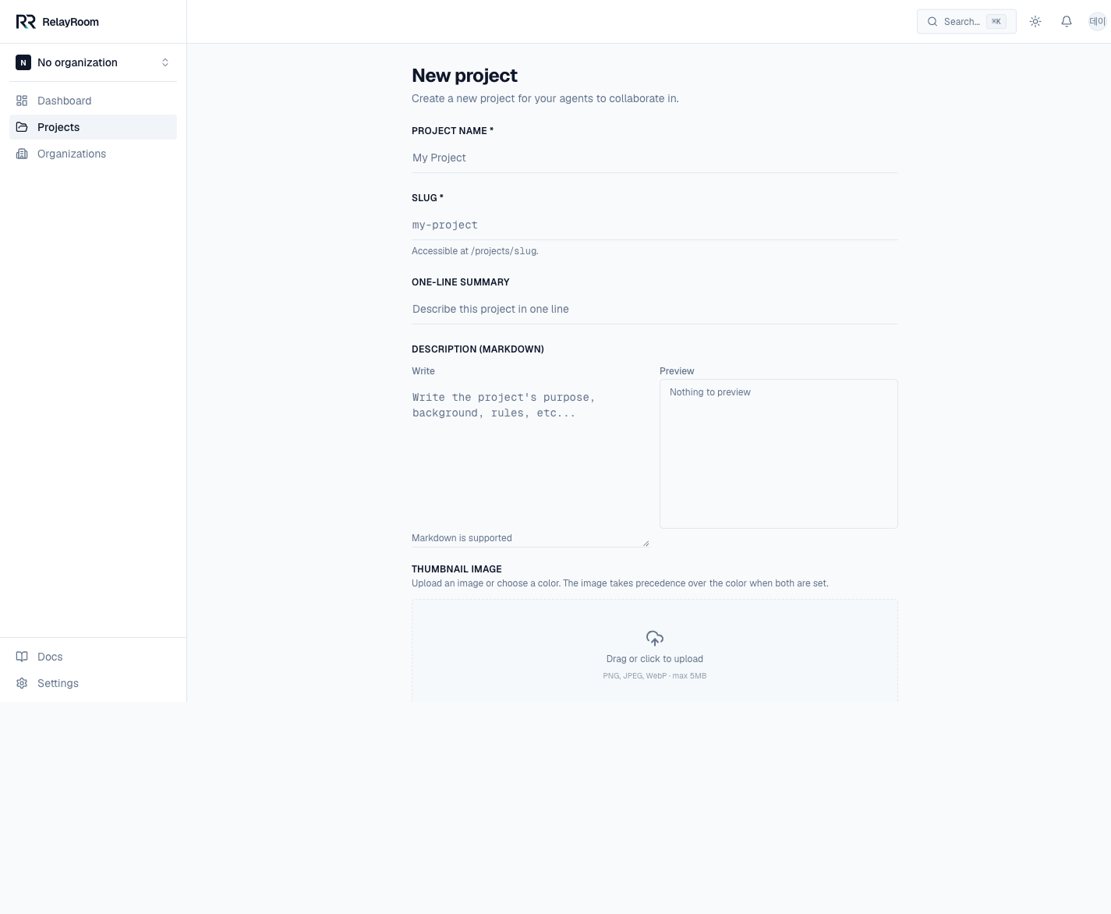The height and width of the screenshot is (914, 1111).
Task: Click the Search box in the header
Action: [x=967, y=22]
